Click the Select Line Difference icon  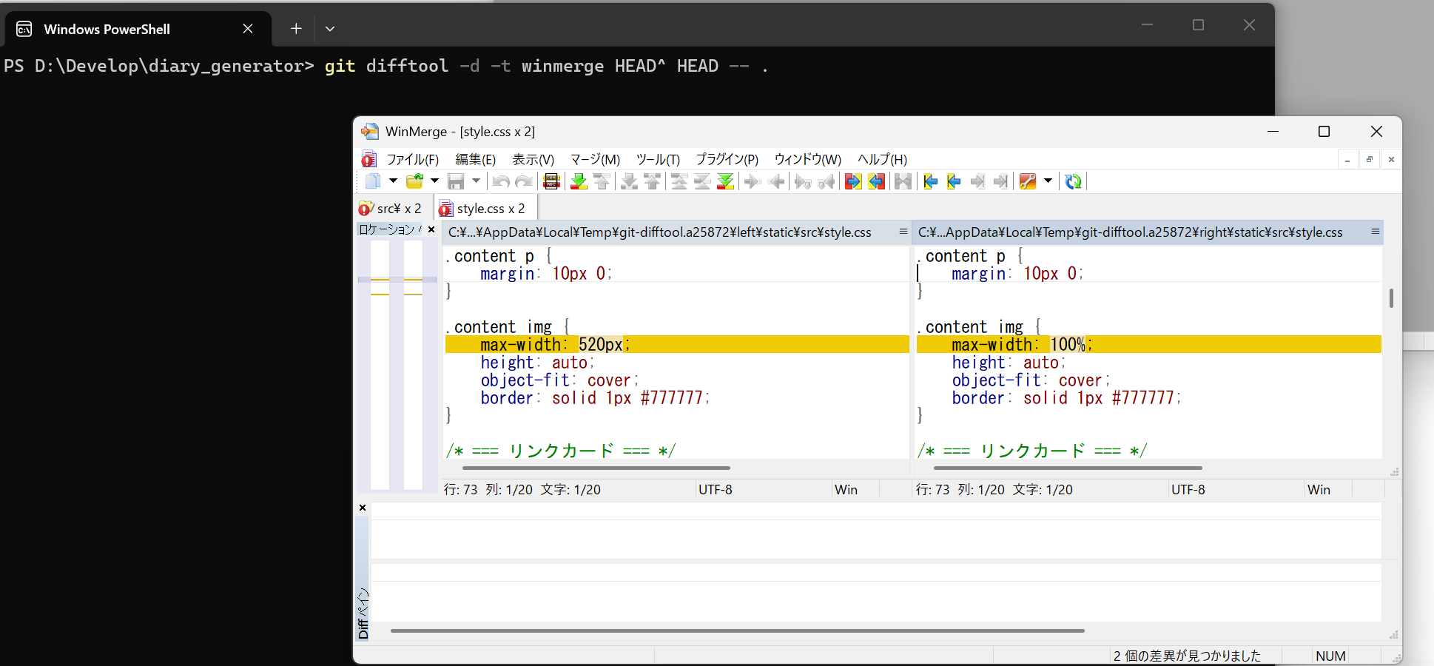coord(551,181)
